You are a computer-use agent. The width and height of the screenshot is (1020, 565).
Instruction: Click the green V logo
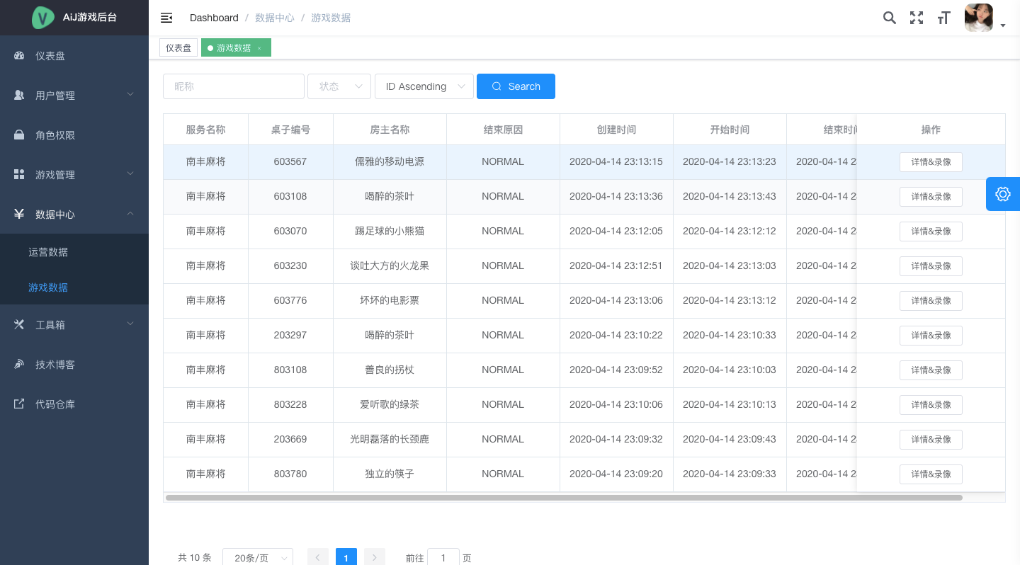coord(43,18)
